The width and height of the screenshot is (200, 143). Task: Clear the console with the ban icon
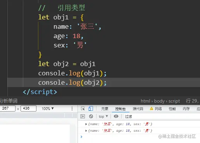(91, 116)
